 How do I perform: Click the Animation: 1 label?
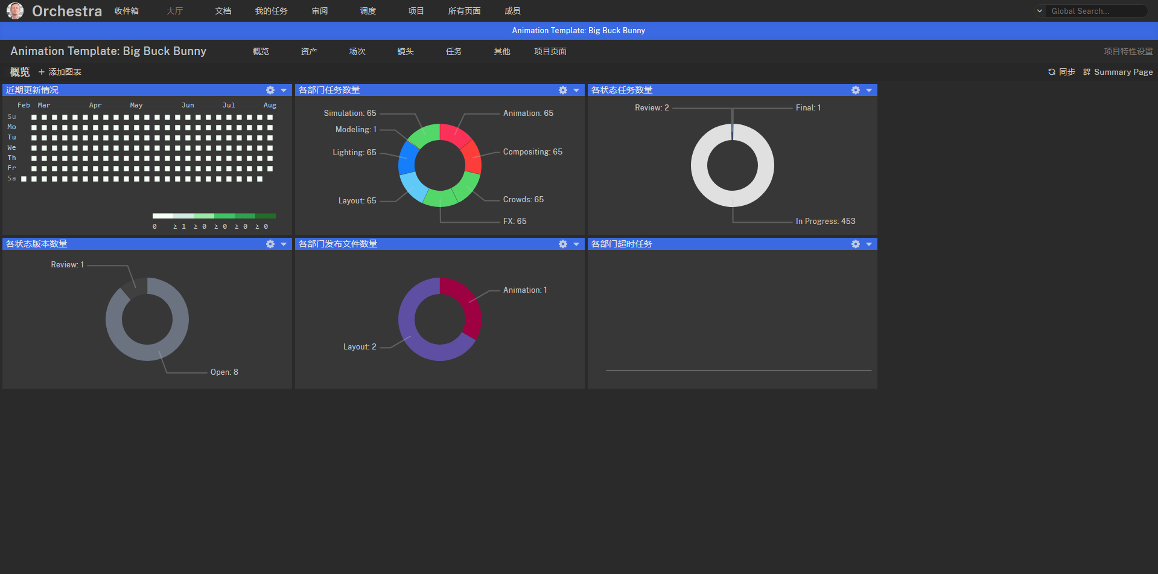tap(525, 290)
